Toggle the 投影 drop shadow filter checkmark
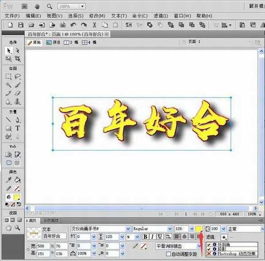 (x=209, y=249)
